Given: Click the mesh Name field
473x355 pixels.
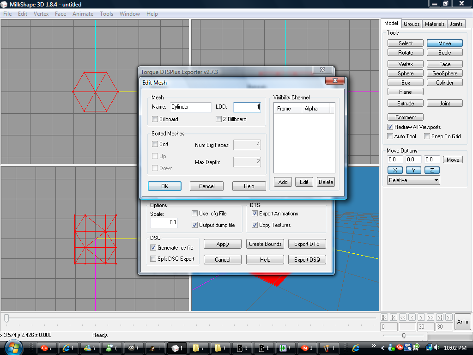Looking at the screenshot, I should click(x=191, y=107).
